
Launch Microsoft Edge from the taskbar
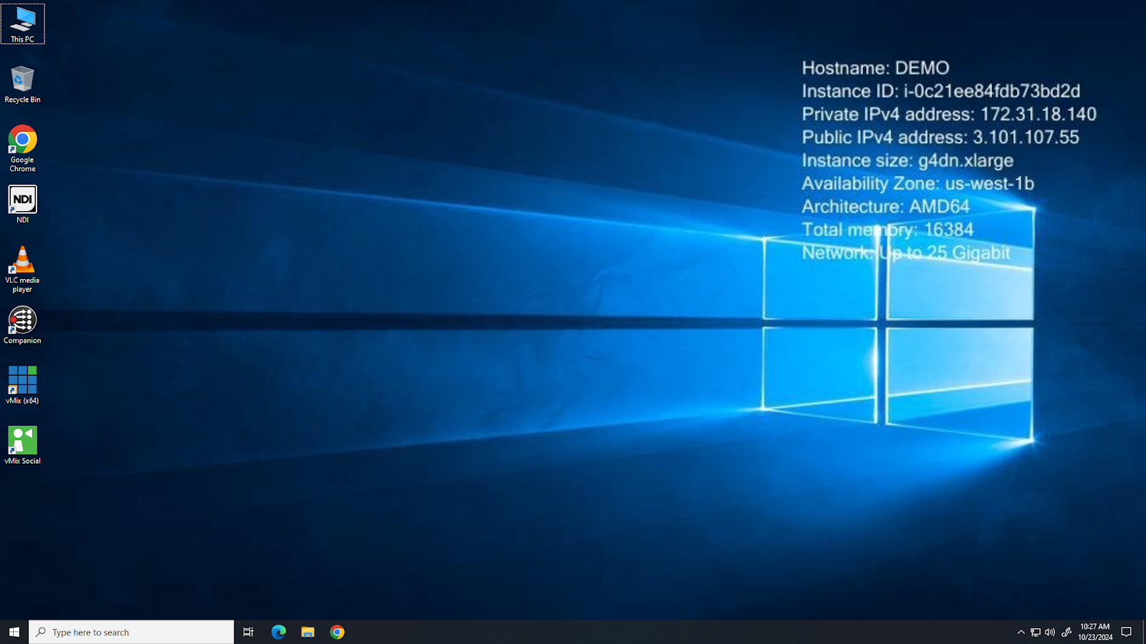[x=279, y=632]
